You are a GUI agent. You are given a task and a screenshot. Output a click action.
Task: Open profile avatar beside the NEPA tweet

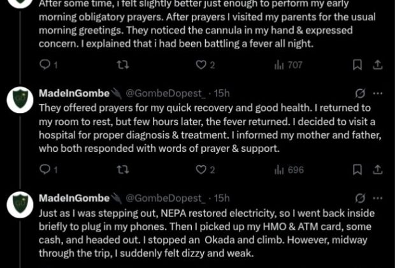click(20, 205)
